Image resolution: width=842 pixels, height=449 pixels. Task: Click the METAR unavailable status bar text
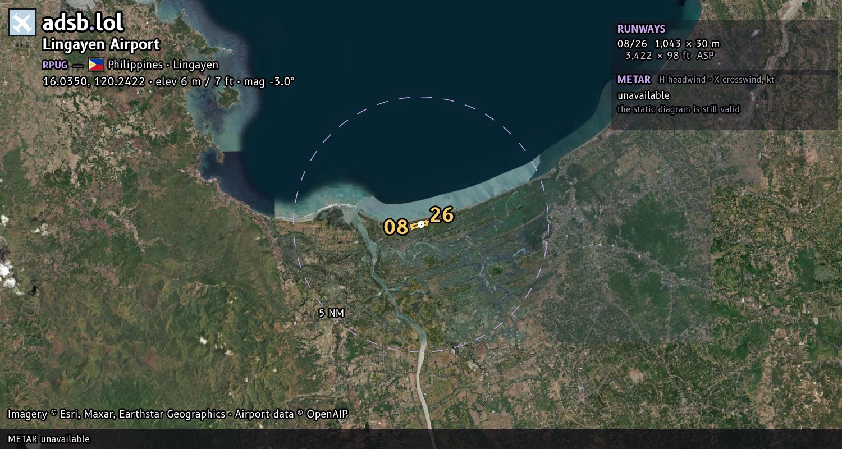(49, 439)
